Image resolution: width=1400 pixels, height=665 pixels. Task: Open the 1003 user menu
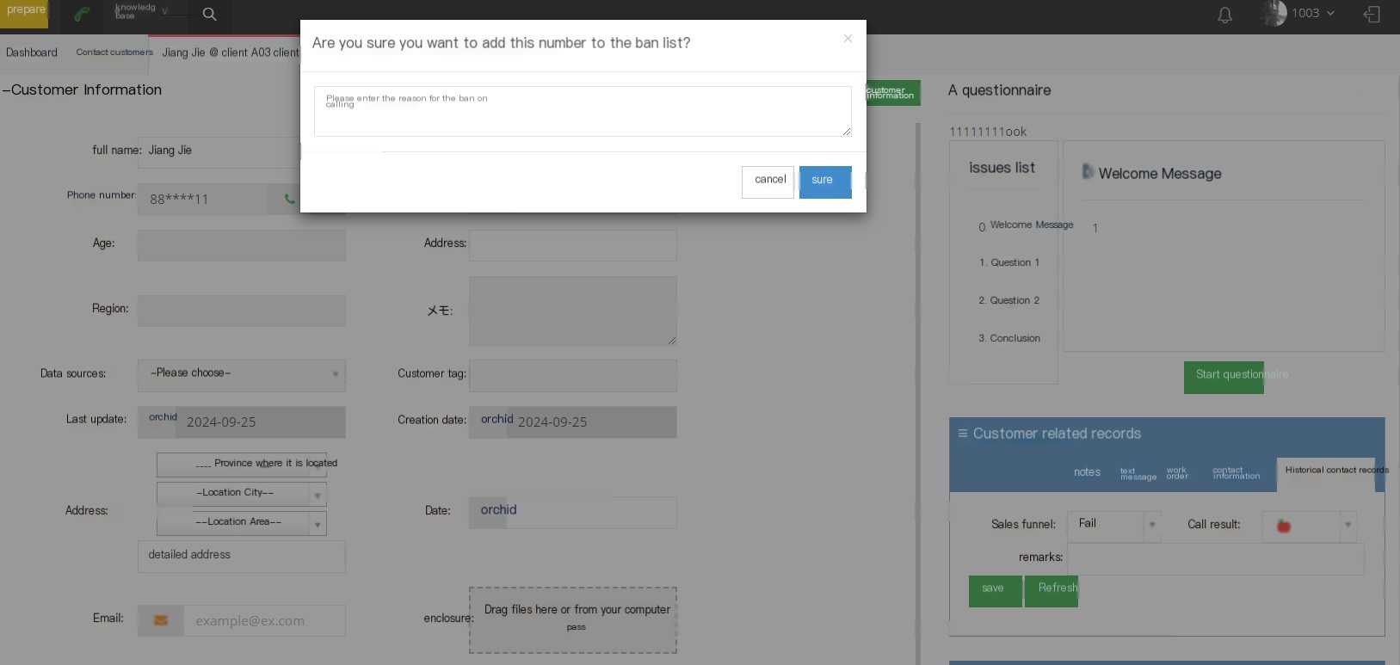click(x=1313, y=13)
